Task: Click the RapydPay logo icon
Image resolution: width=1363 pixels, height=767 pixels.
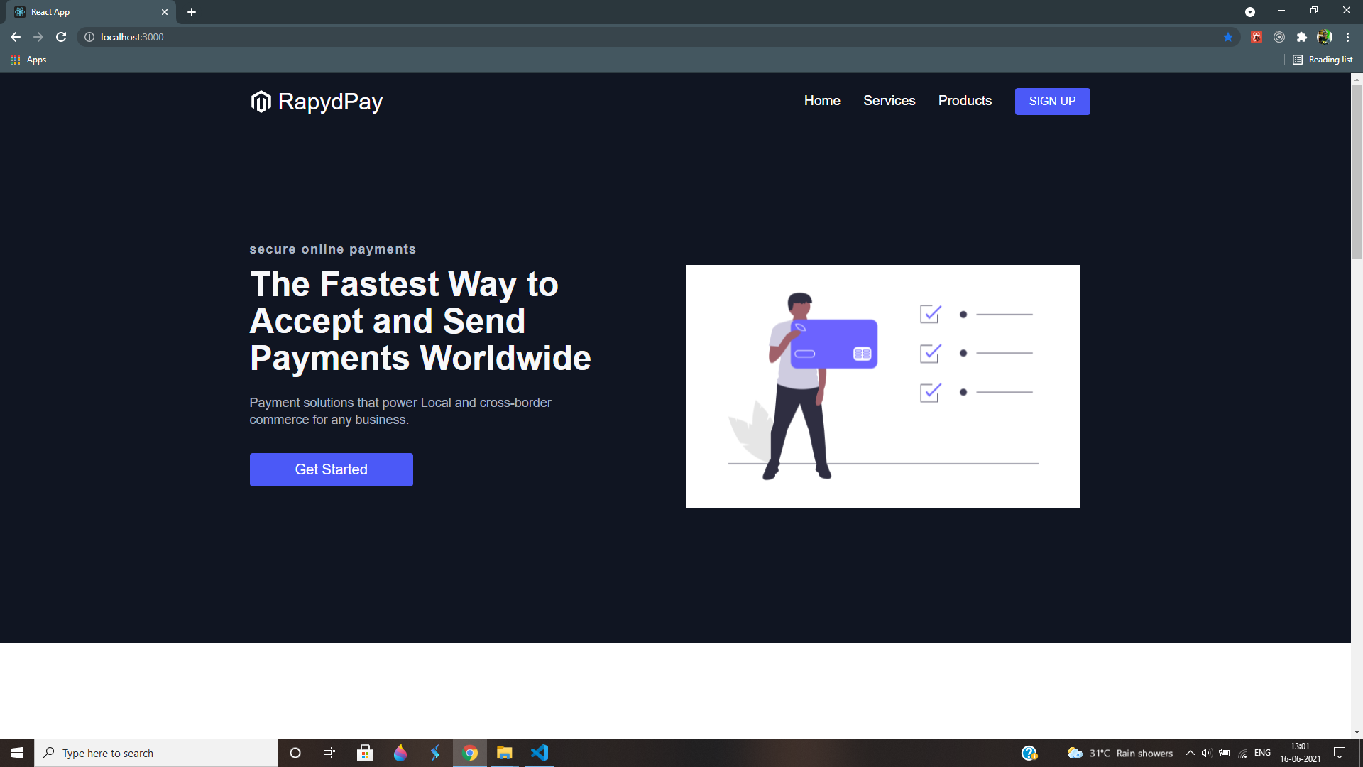Action: click(261, 102)
